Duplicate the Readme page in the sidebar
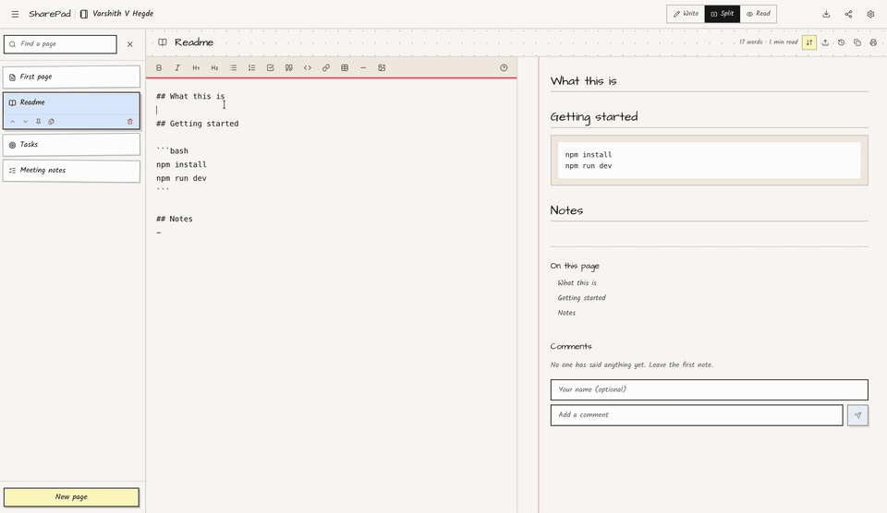The width and height of the screenshot is (887, 513). pos(52,122)
